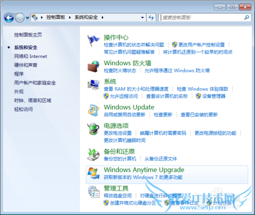Expand arrow after 系统和安全 in breadcrumb

pos(103,17)
